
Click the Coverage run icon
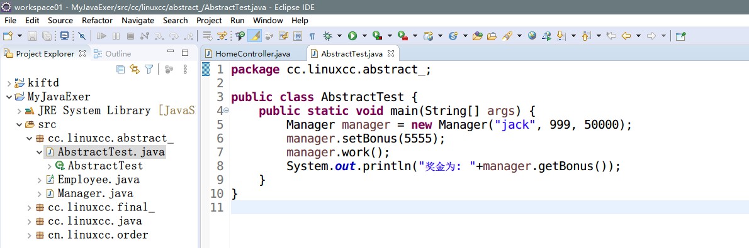tap(378, 36)
